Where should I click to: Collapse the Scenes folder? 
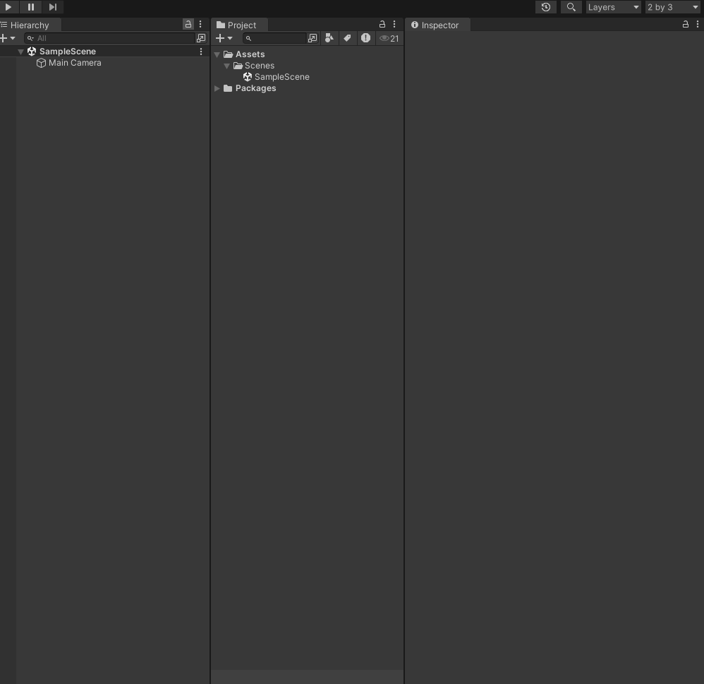pyautogui.click(x=226, y=66)
